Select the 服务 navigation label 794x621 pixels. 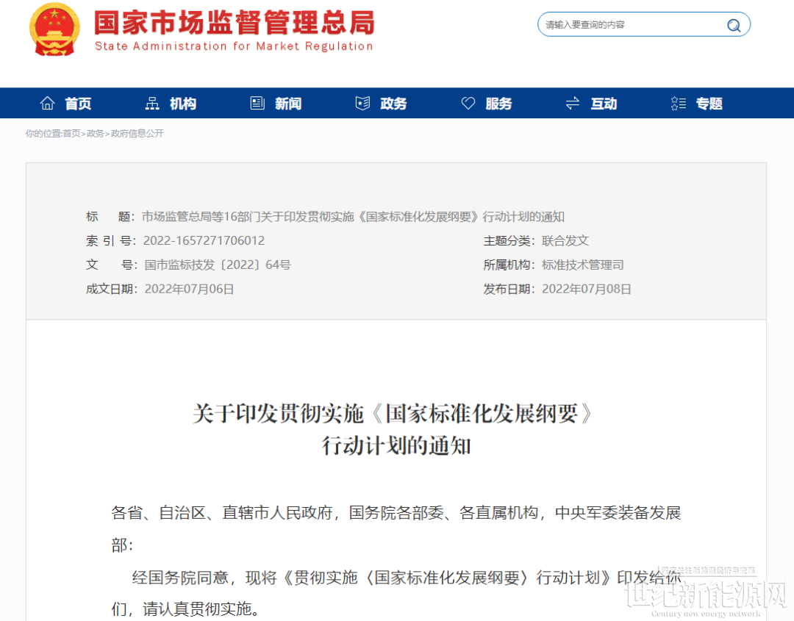pos(498,104)
